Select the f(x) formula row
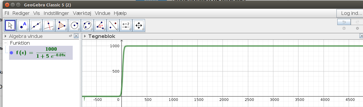 41,53
